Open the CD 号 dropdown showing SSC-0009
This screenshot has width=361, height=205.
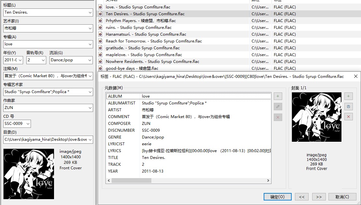pos(28,124)
